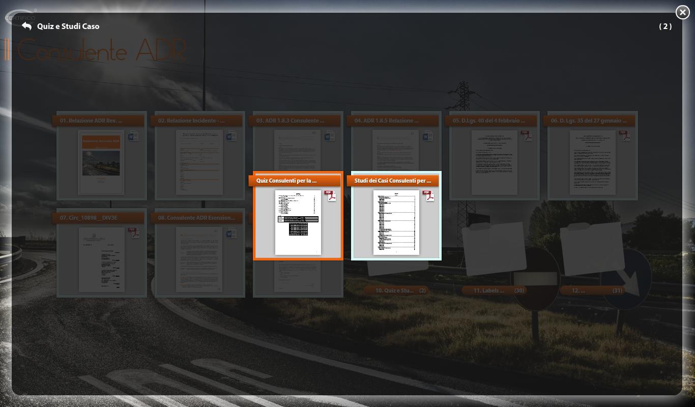Click the Quiz Consulenti per la title bar
This screenshot has height=407, width=695.
tap(294, 181)
